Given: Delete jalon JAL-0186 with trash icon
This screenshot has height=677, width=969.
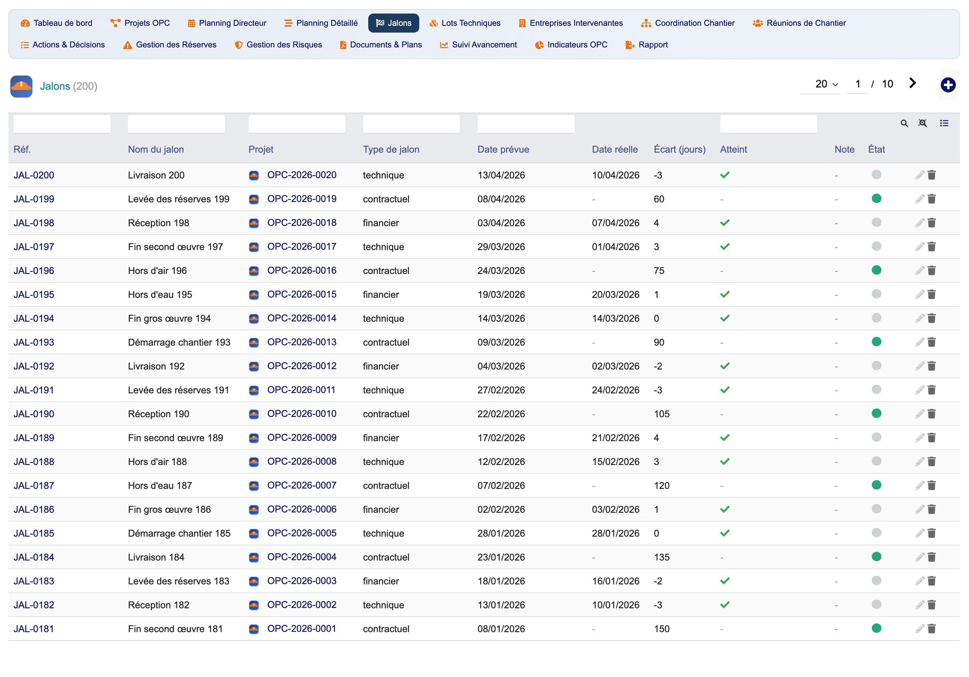Looking at the screenshot, I should click(932, 509).
